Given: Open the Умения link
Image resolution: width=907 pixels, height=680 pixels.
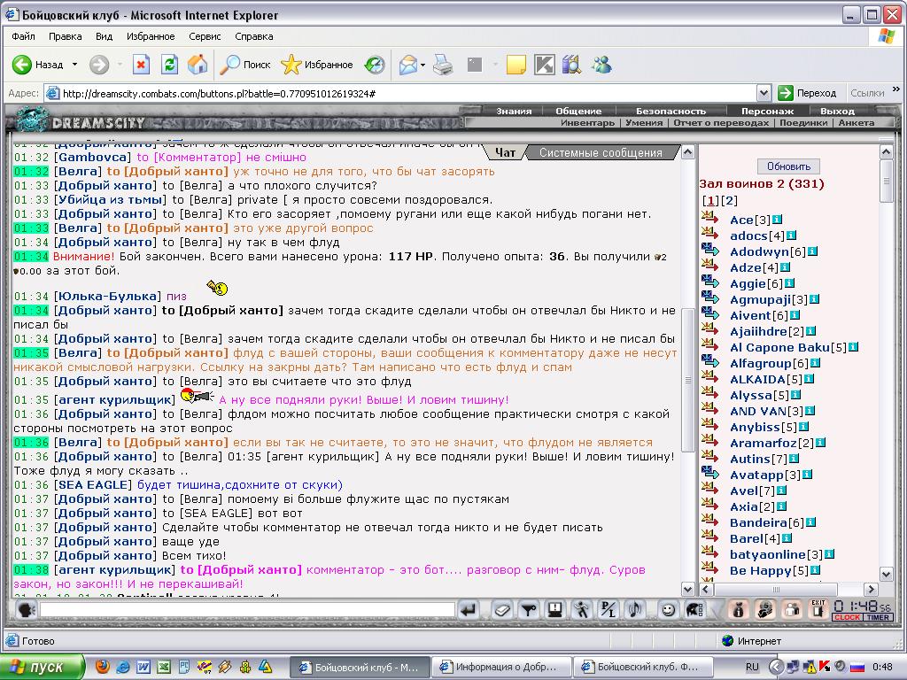Looking at the screenshot, I should [x=644, y=122].
